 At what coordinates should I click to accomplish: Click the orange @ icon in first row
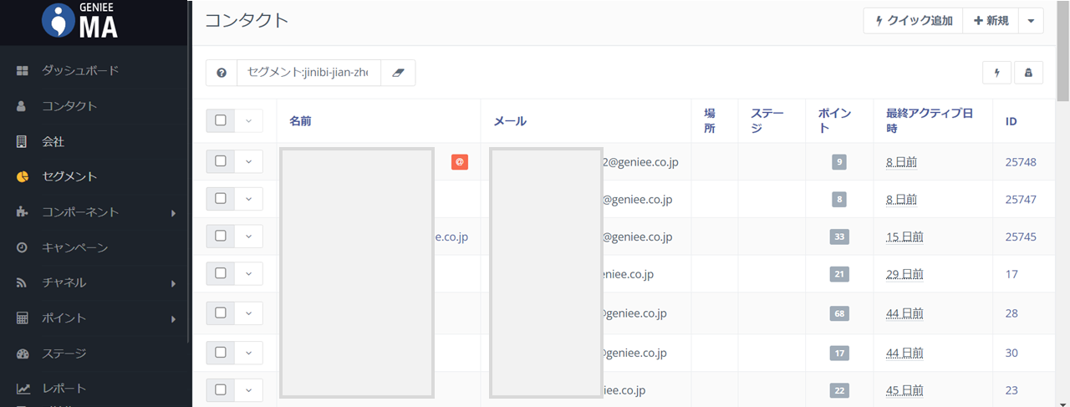coord(459,162)
